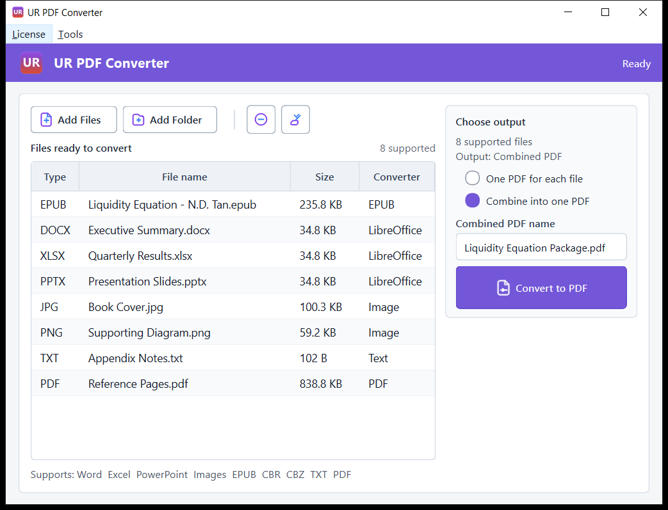
Task: Select the Quarterly Results.xlsx file
Action: click(233, 255)
